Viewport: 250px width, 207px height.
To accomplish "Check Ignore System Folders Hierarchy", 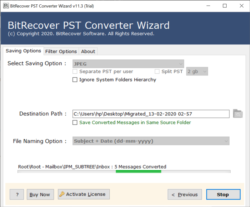I will click(x=75, y=80).
